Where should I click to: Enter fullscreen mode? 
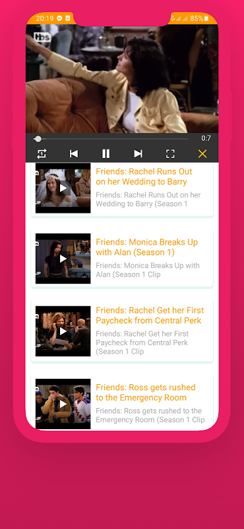coord(170,154)
